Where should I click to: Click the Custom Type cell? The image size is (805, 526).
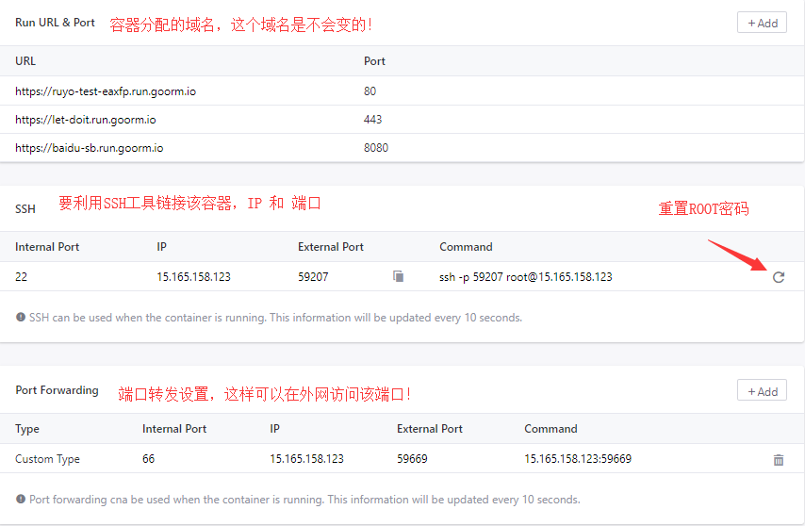[x=47, y=459]
